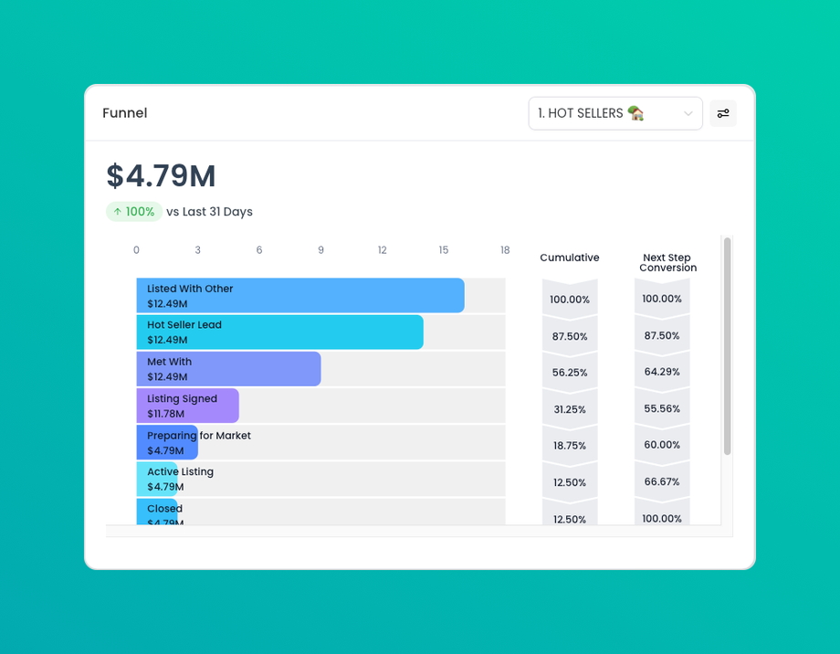Select the Listing Signed funnel bar
This screenshot has height=654, width=840.
[x=187, y=406]
